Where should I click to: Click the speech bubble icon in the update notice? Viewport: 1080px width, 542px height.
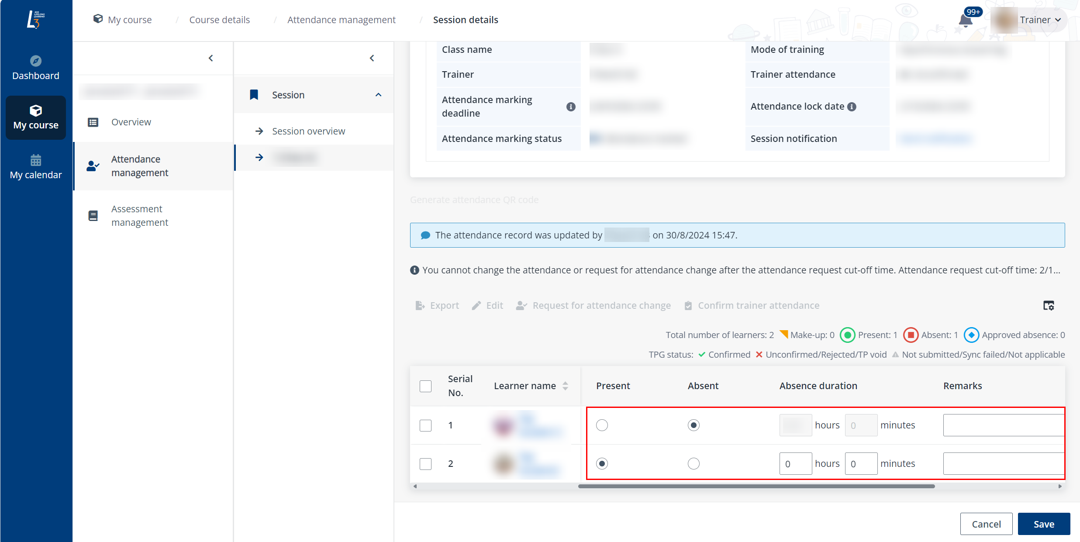click(x=425, y=235)
